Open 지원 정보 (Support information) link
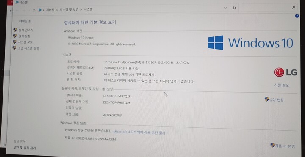Image resolution: width=305 pixels, height=157 pixels. 281,85
